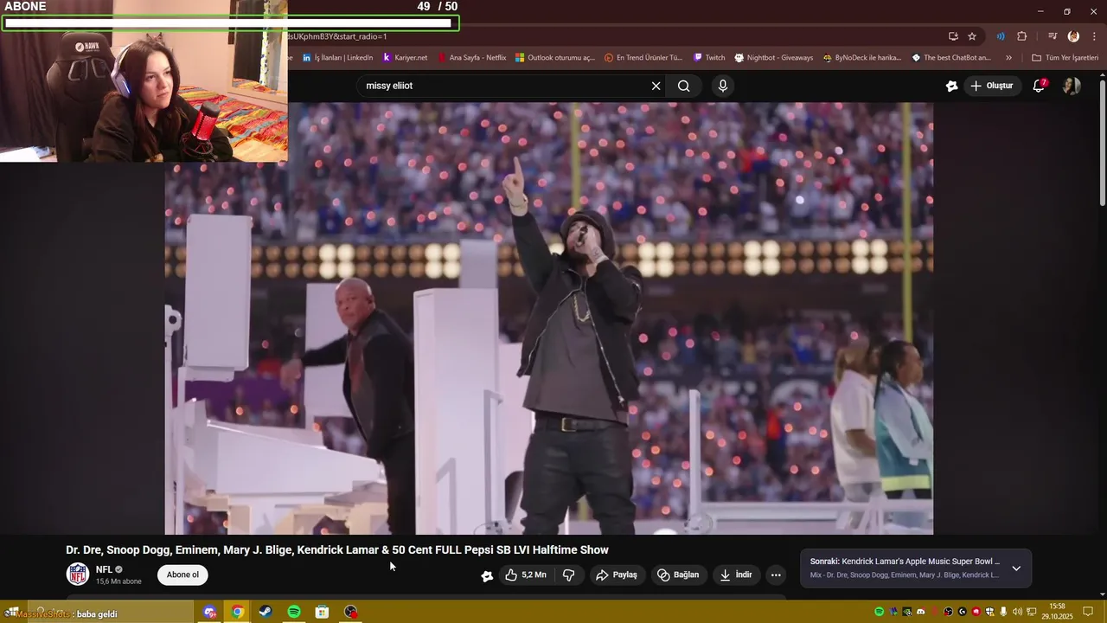Open Chrome from the taskbar

tap(237, 612)
